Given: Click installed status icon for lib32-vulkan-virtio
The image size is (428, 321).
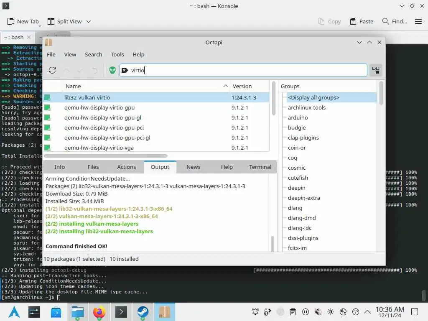Looking at the screenshot, I should (x=48, y=97).
